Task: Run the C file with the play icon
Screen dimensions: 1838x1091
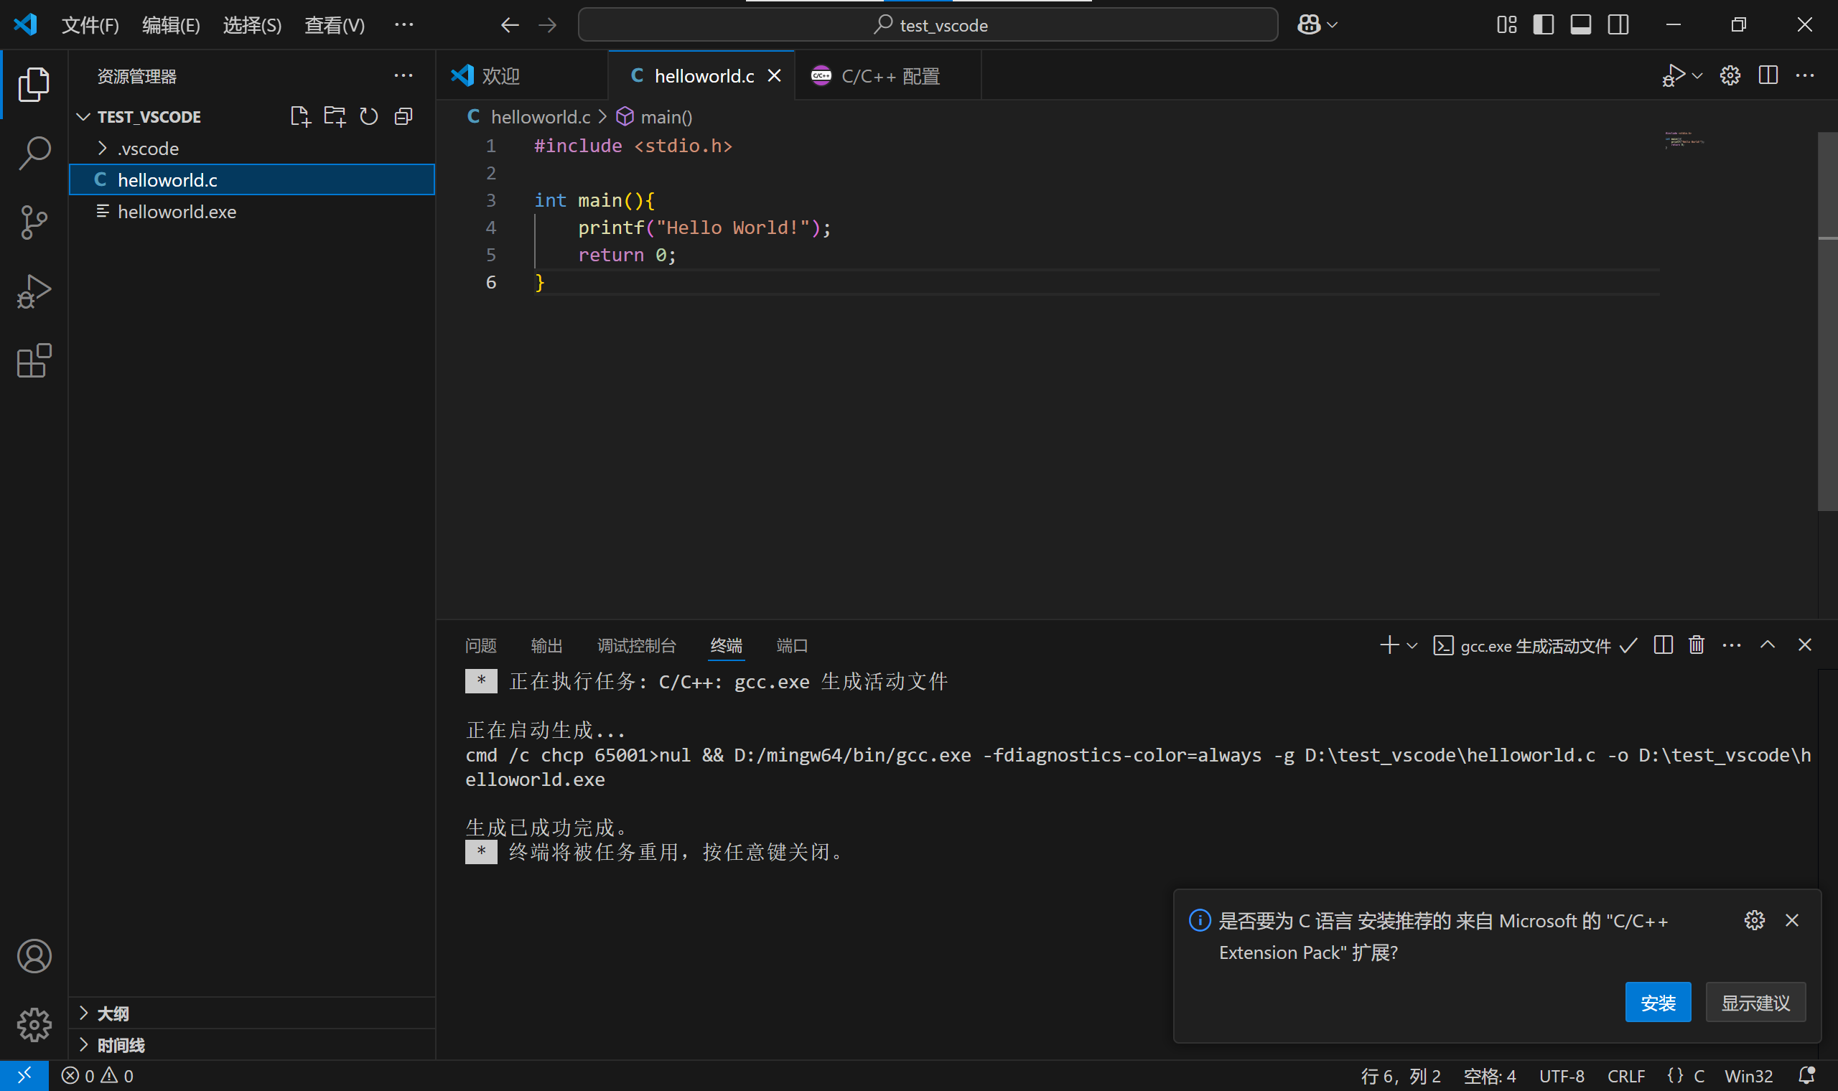Action: [x=1676, y=74]
